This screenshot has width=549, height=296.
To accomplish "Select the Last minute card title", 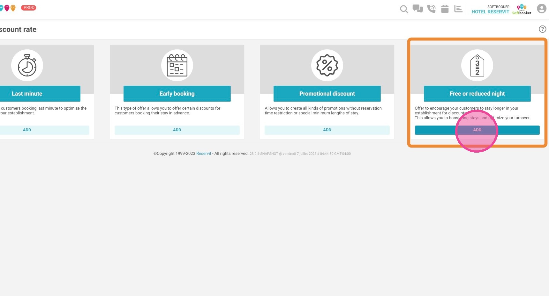I will click(x=27, y=94).
